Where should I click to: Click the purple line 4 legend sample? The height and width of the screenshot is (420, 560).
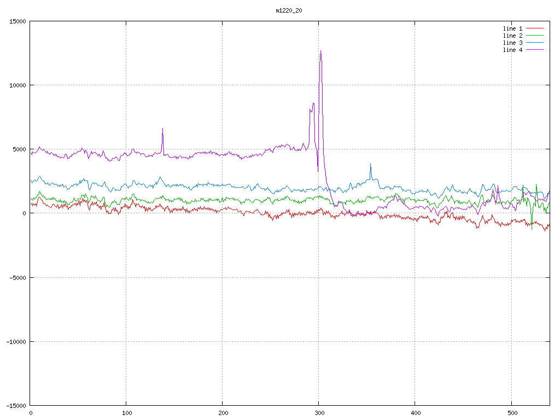535,50
